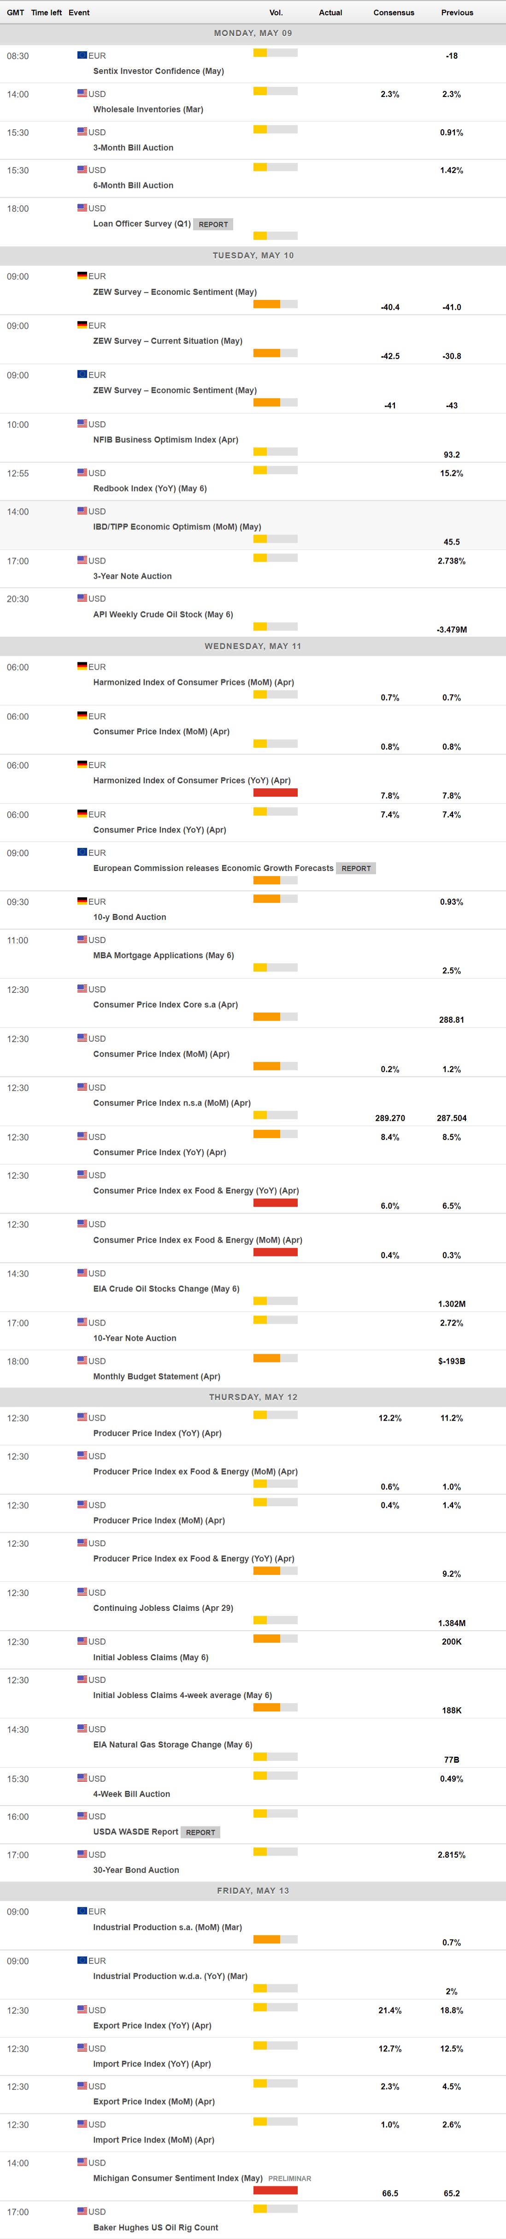Viewport: 506px width, 2239px height.
Task: Click the EU flag beside Sentix Investor Confidence
Action: coord(82,55)
